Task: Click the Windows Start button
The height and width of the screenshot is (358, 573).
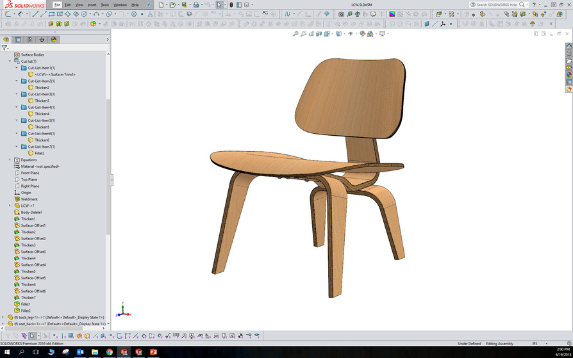Action: tap(7, 352)
